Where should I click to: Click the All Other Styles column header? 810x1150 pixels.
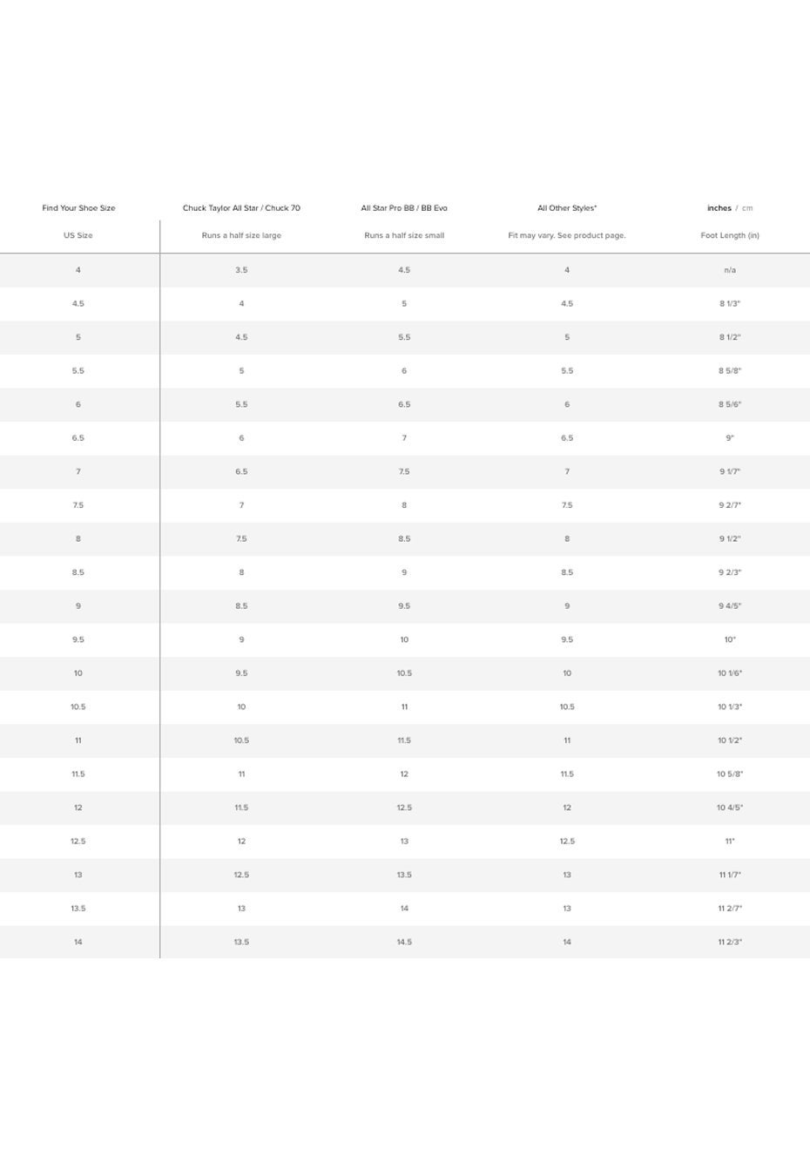[x=567, y=208]
